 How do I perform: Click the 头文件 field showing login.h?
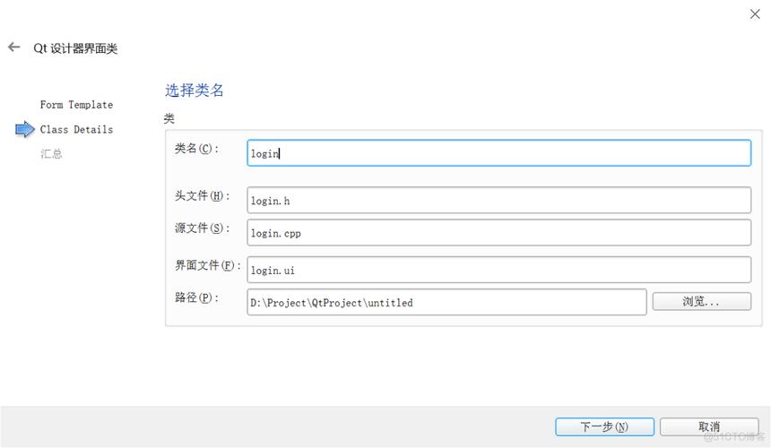click(x=498, y=201)
